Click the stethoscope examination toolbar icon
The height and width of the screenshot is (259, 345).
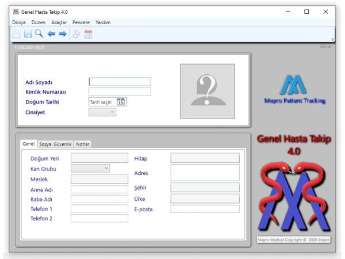(76, 34)
